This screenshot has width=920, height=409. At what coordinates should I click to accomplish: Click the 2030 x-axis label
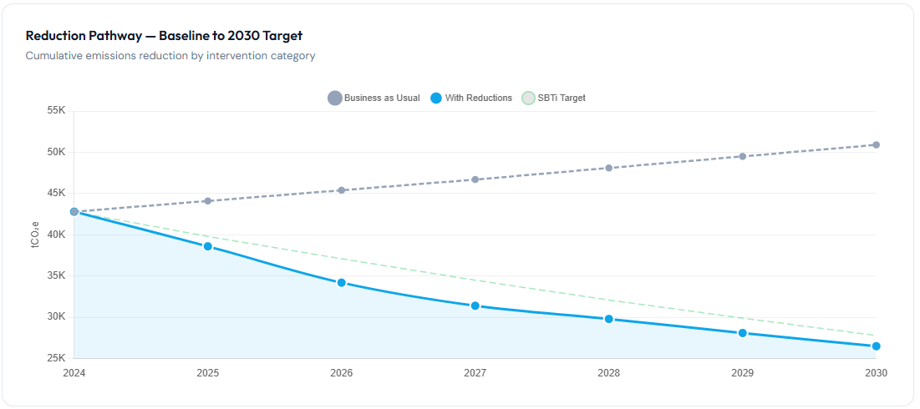click(x=876, y=373)
